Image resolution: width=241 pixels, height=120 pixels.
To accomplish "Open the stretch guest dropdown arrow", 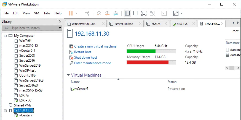I will (182, 13).
